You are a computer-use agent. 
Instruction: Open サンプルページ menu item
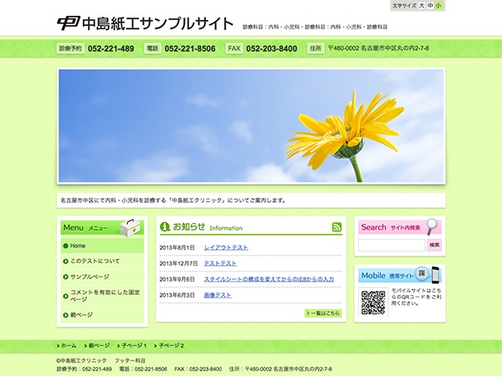(x=102, y=277)
